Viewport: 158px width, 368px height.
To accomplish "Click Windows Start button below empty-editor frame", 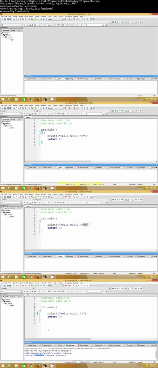I will pyautogui.click(x=2, y=99).
